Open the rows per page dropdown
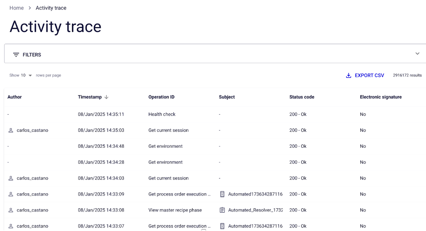 tap(26, 75)
